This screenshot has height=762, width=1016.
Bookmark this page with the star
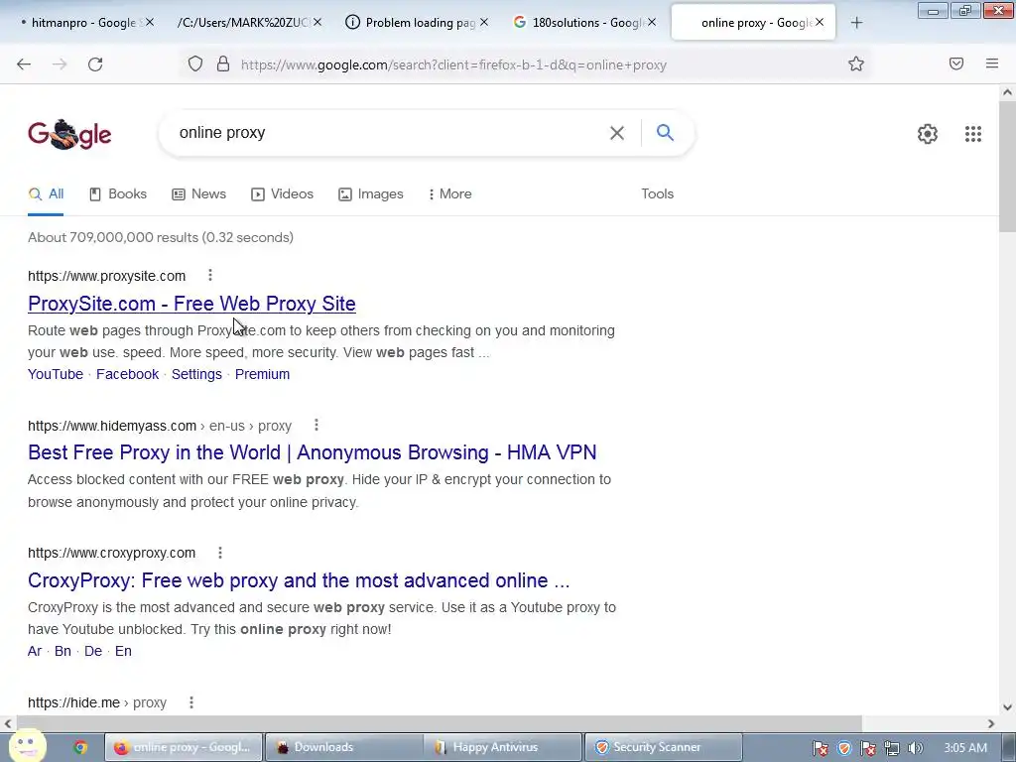(x=856, y=63)
